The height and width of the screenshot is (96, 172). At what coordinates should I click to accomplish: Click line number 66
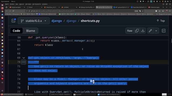19,45
